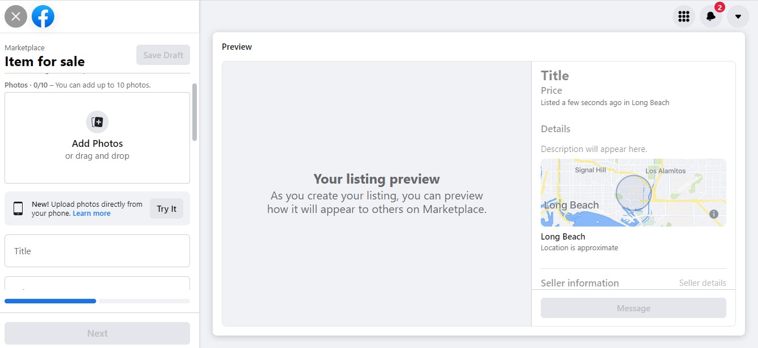The image size is (758, 348).
Task: Click into the Title input field
Action: (x=97, y=251)
